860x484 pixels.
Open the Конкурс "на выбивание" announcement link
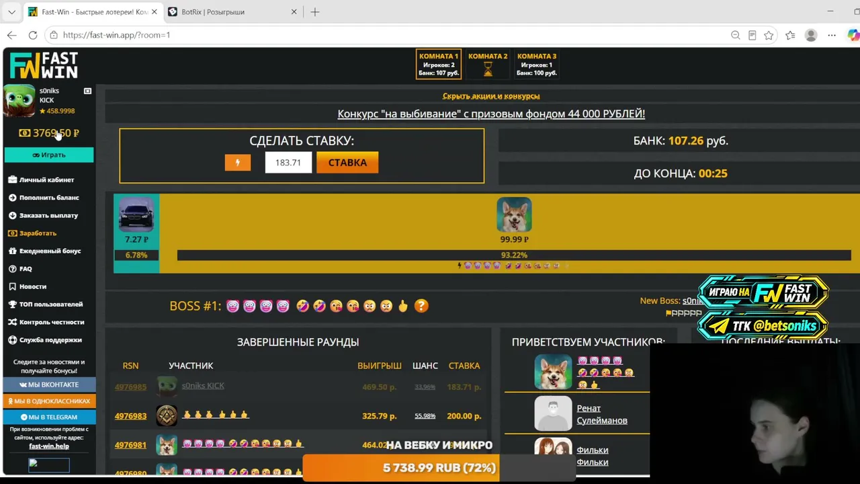coord(491,114)
